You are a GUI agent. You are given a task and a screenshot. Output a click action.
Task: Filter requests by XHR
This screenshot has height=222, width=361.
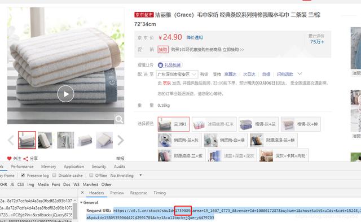coord(3,184)
